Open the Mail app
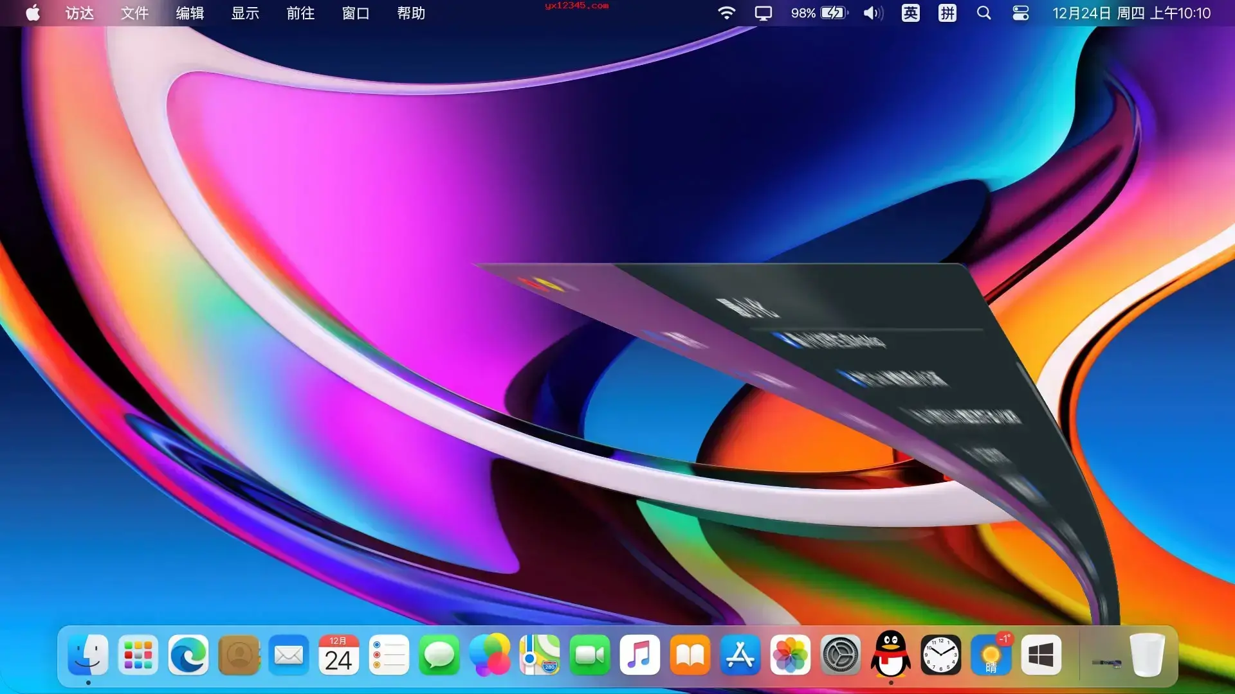Screen dimensions: 1235x694 tap(289, 655)
